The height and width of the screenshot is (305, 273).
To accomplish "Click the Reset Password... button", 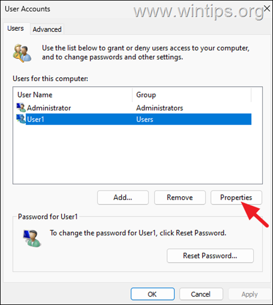I will click(210, 256).
